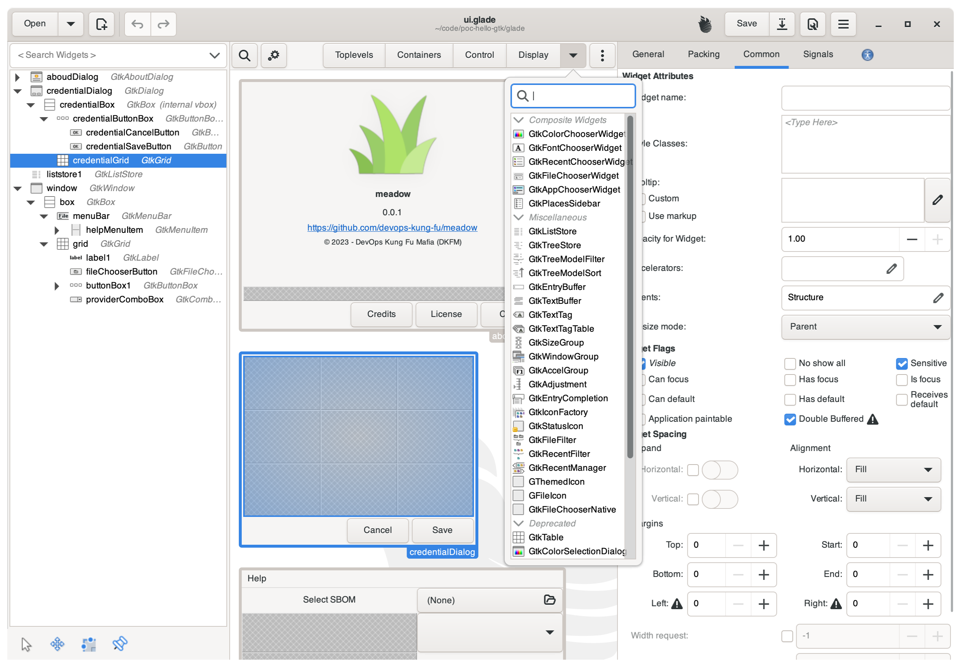Open the accessibility tab icon
Screen dimensions: 964x667
click(867, 55)
